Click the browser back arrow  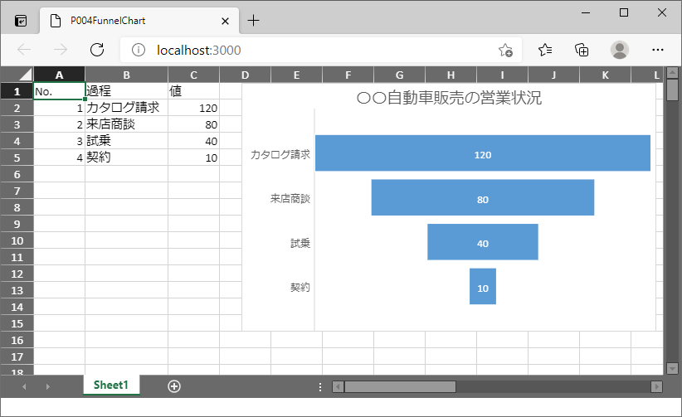[x=24, y=50]
